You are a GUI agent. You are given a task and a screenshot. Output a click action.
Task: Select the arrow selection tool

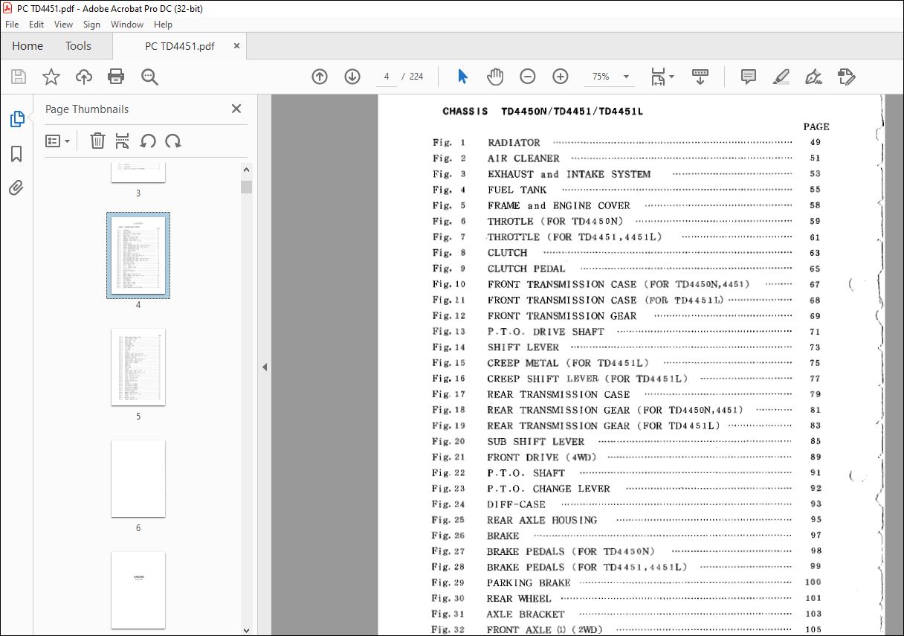pyautogui.click(x=463, y=77)
